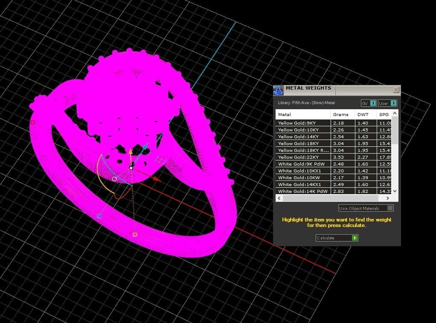This screenshot has width=436, height=323.
Task: Enable Use Object Materials option
Action: coord(366,208)
